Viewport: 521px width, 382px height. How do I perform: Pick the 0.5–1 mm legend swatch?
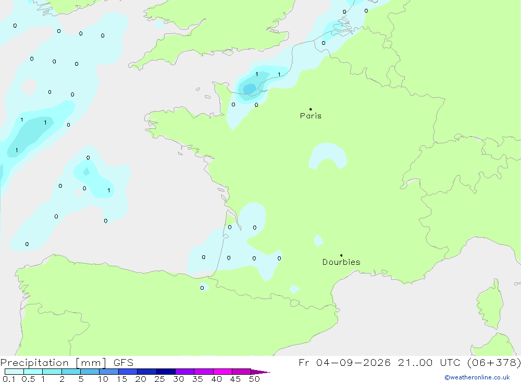tap(33, 372)
